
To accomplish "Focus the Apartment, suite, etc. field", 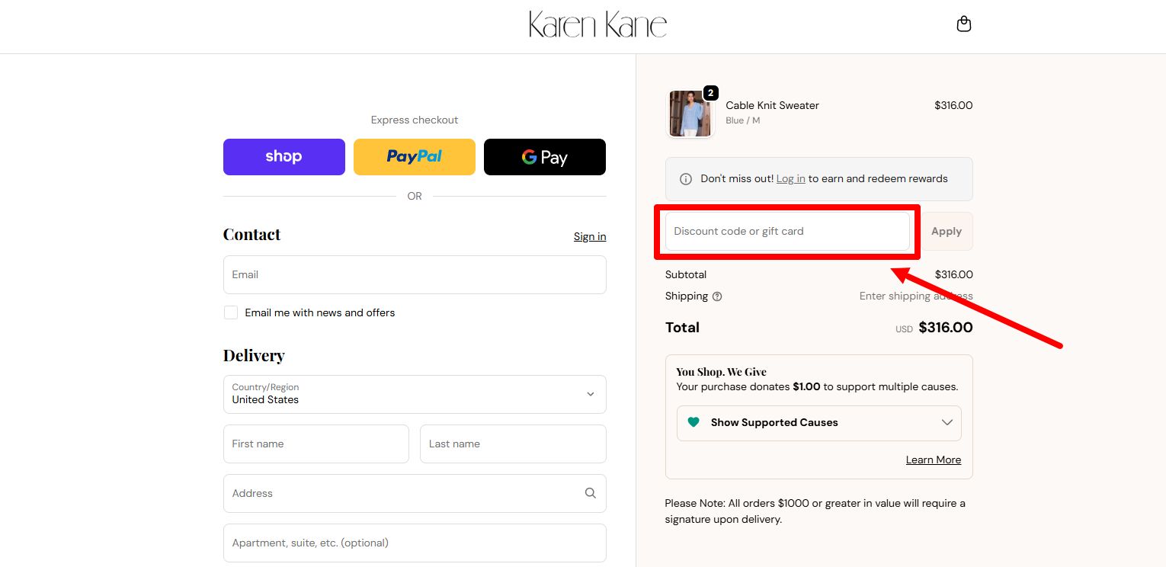I will (x=415, y=543).
